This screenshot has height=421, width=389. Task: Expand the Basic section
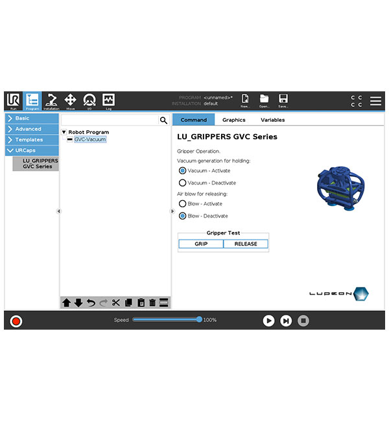point(31,119)
